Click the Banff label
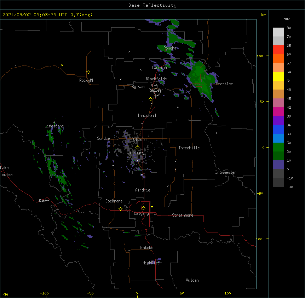 pos(44,201)
